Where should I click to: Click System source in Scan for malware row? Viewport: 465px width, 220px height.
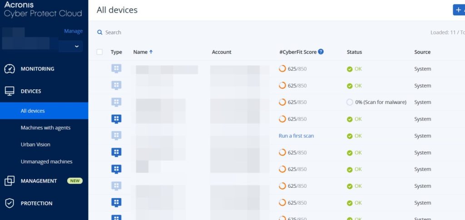click(422, 102)
